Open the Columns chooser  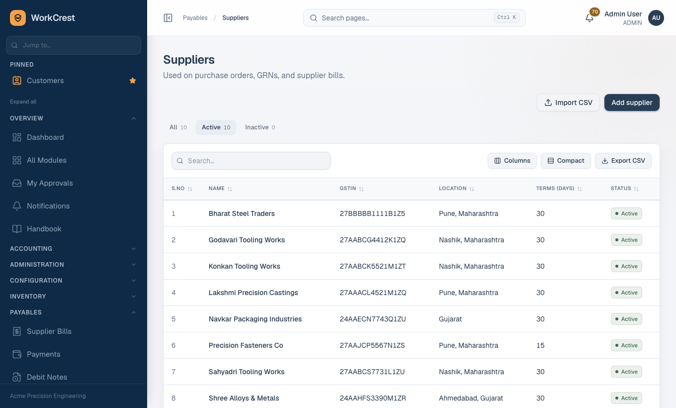click(512, 161)
